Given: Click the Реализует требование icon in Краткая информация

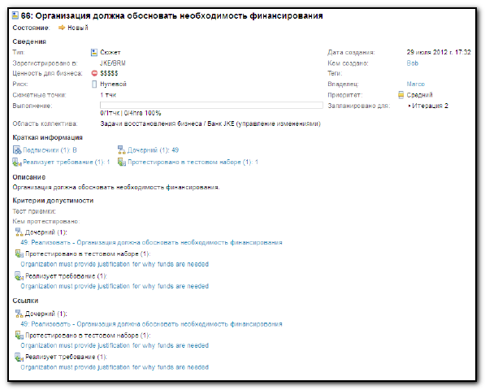Looking at the screenshot, I should pos(17,162).
